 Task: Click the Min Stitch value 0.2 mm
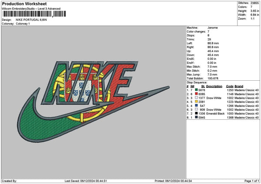[212, 71]
